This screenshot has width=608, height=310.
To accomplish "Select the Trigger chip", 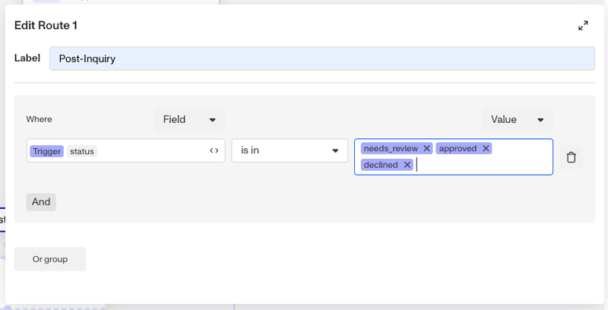I will click(x=46, y=151).
